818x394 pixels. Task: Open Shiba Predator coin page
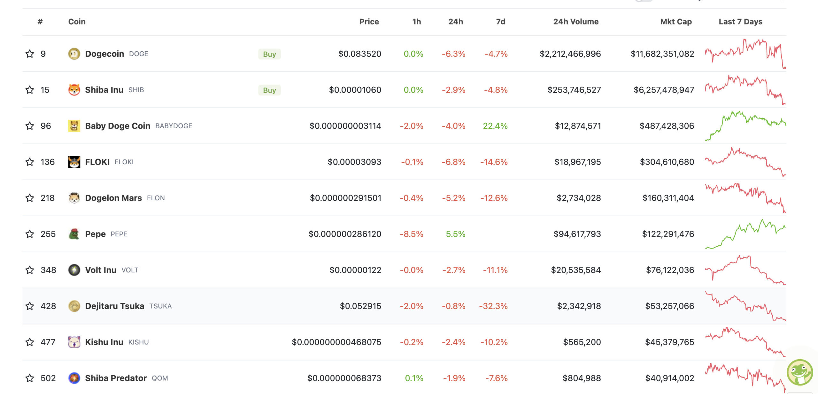point(116,378)
